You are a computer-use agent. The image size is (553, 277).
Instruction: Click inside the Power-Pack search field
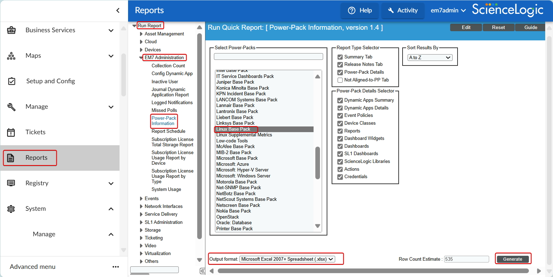(268, 56)
